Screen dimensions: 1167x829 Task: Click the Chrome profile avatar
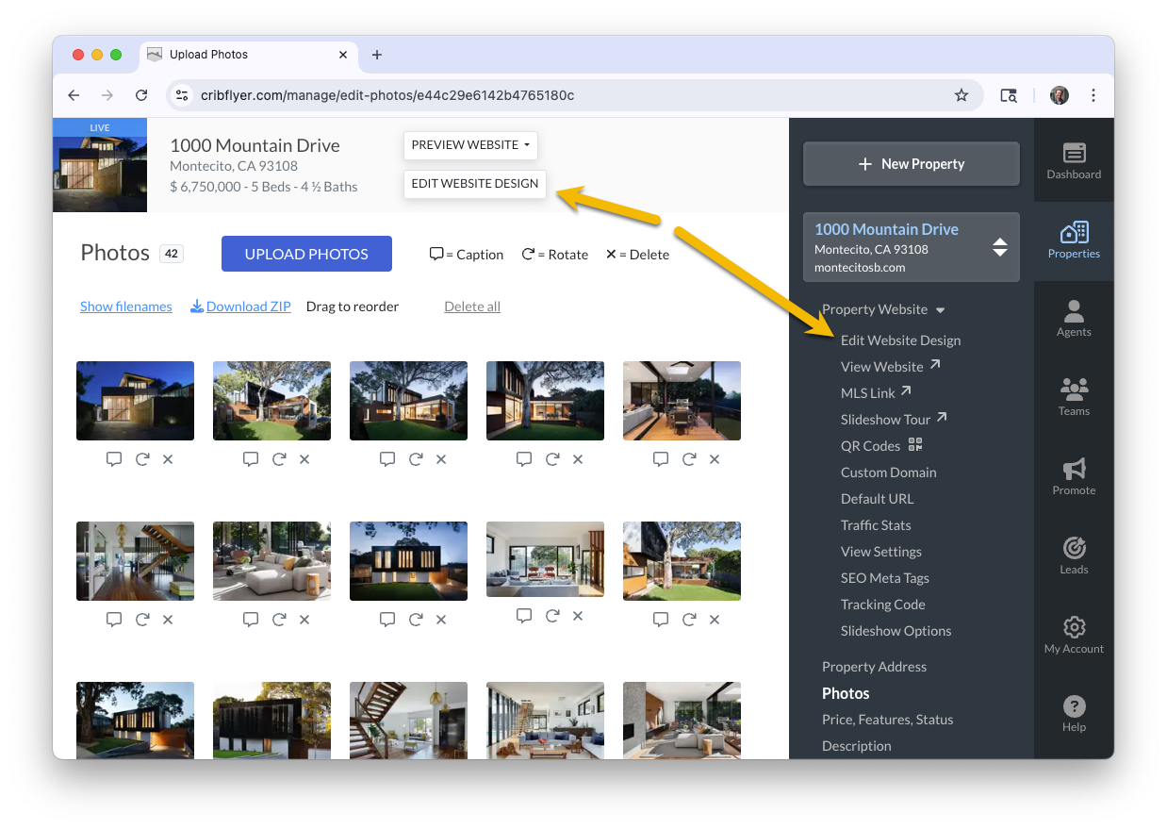pyautogui.click(x=1060, y=95)
